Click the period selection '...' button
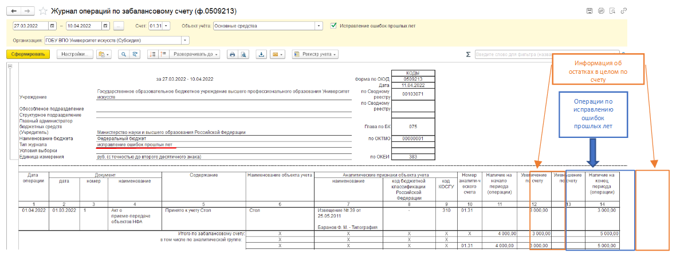This screenshot has height=269, width=676. click(119, 26)
